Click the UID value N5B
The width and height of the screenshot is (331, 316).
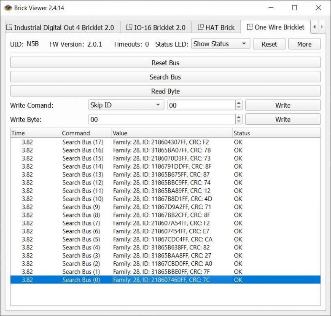(32, 44)
